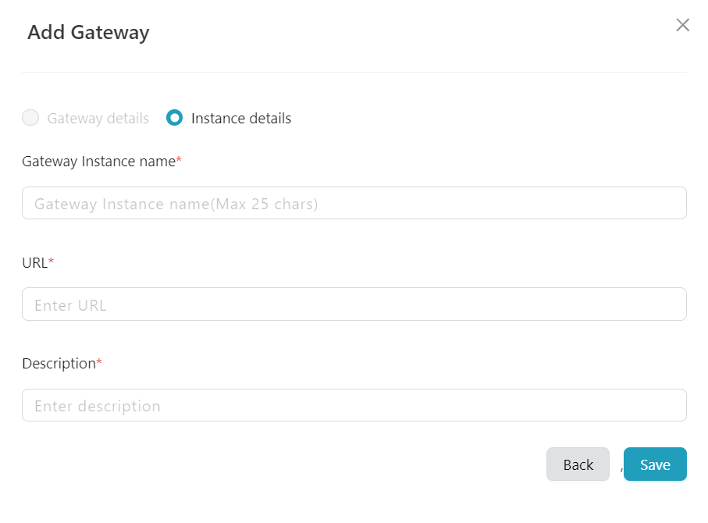Click the asterisk after Gateway Instance name
This screenshot has width=708, height=523.
click(x=179, y=161)
